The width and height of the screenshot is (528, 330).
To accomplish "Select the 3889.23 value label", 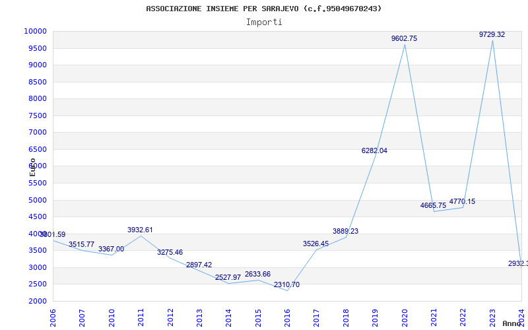I will [x=345, y=232].
